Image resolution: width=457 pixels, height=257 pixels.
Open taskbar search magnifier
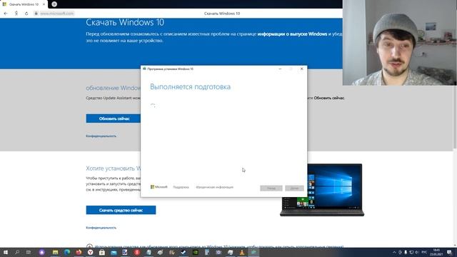(17, 252)
